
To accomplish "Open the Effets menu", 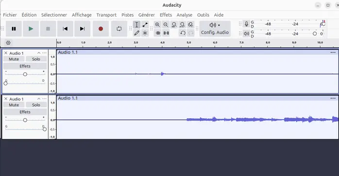I will pos(166,15).
